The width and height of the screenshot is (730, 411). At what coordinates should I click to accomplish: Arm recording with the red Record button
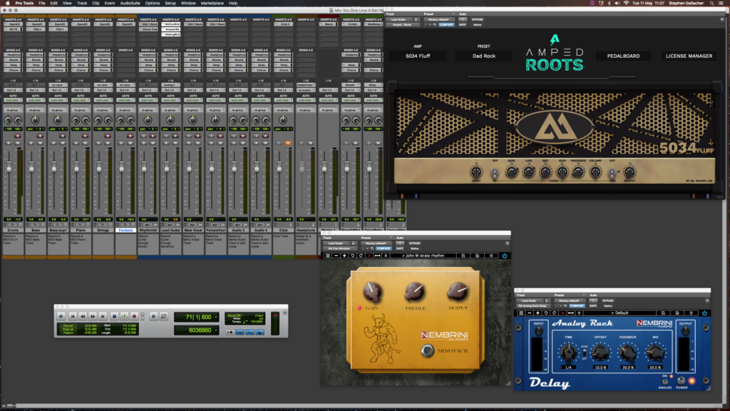(135, 316)
